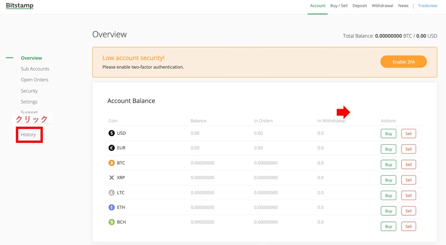Click the orange BTC coin icon
This screenshot has width=446, height=245.
[111, 163]
